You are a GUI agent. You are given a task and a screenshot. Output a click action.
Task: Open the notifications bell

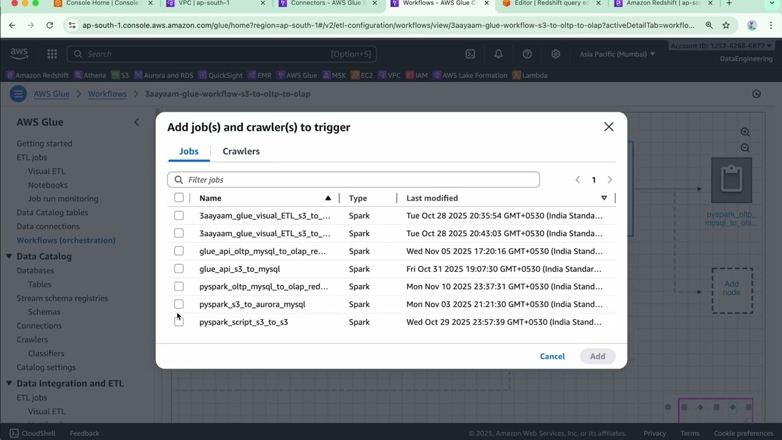(499, 54)
